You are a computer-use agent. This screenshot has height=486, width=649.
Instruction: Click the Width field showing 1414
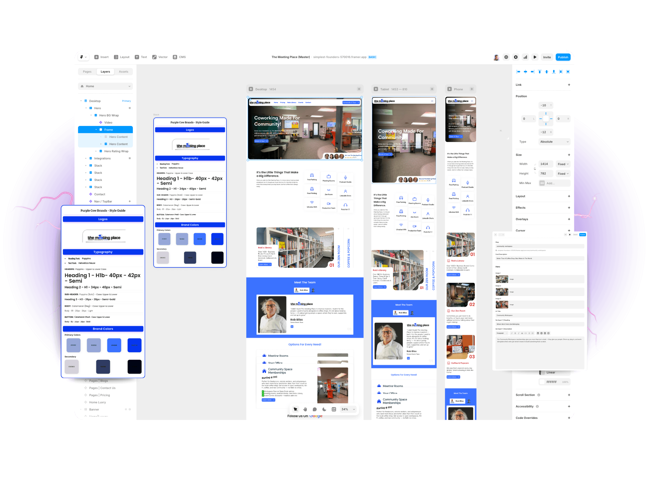546,164
